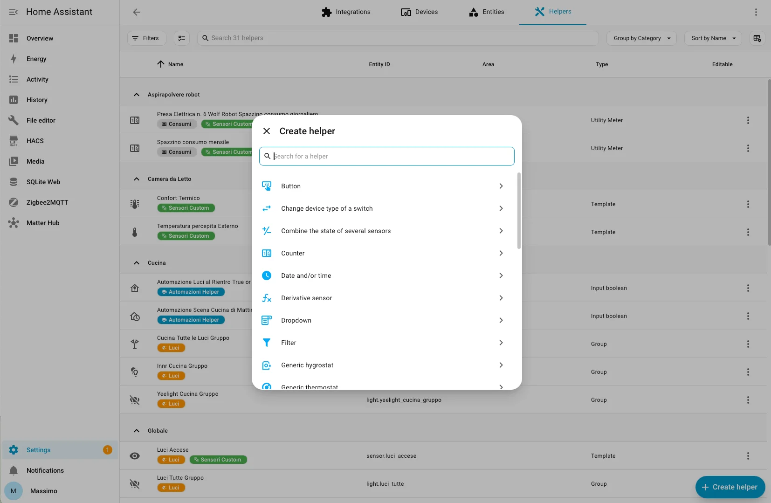Click dialog helper list scrollbar
The image size is (771, 503).
click(519, 211)
